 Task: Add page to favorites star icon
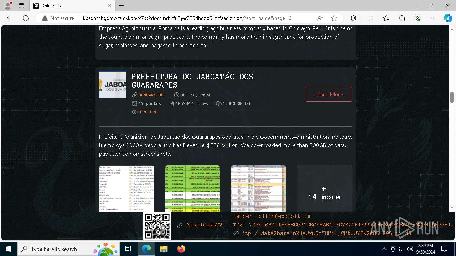(x=334, y=18)
